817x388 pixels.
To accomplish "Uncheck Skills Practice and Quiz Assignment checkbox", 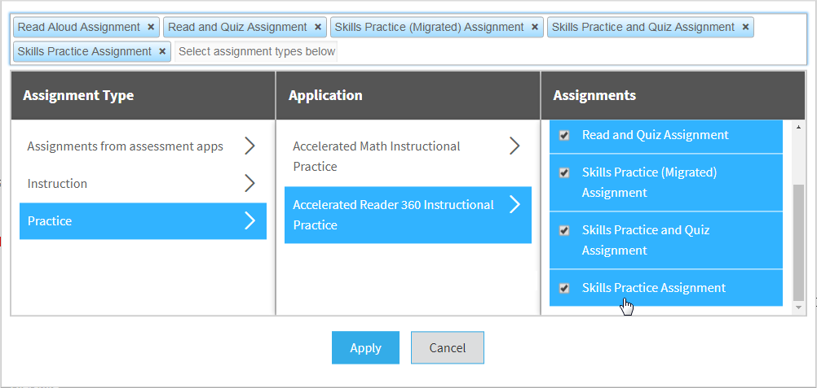I will (563, 230).
